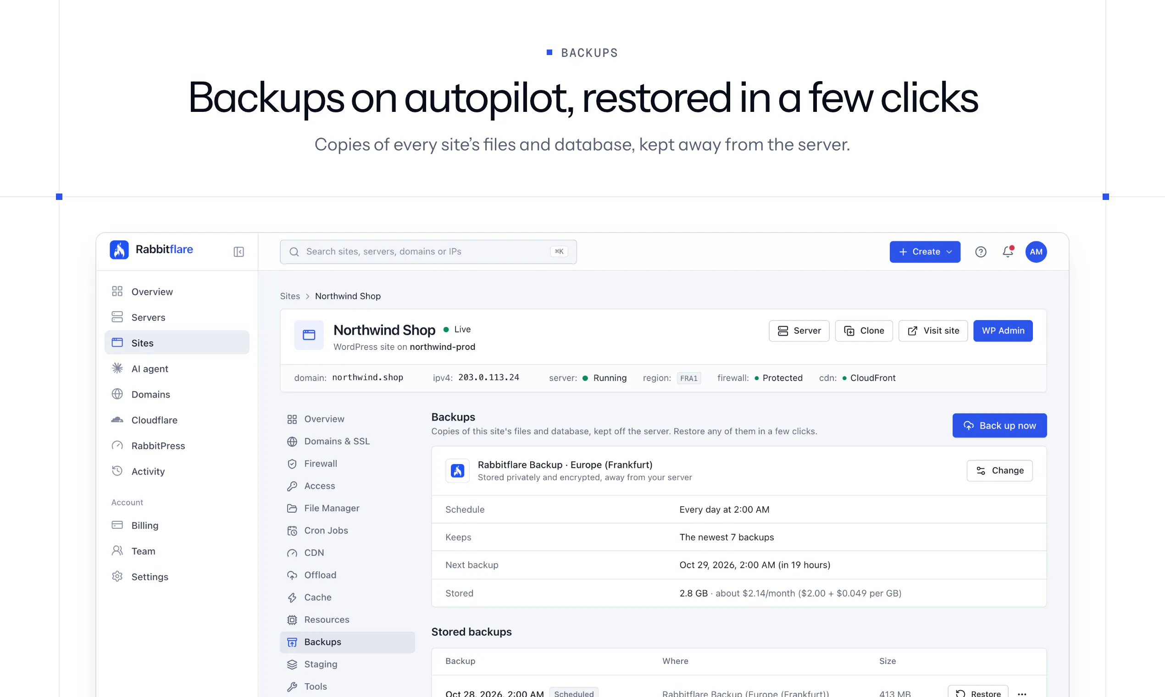Click the Rabbitflare flame logo icon
The width and height of the screenshot is (1165, 697).
(119, 250)
